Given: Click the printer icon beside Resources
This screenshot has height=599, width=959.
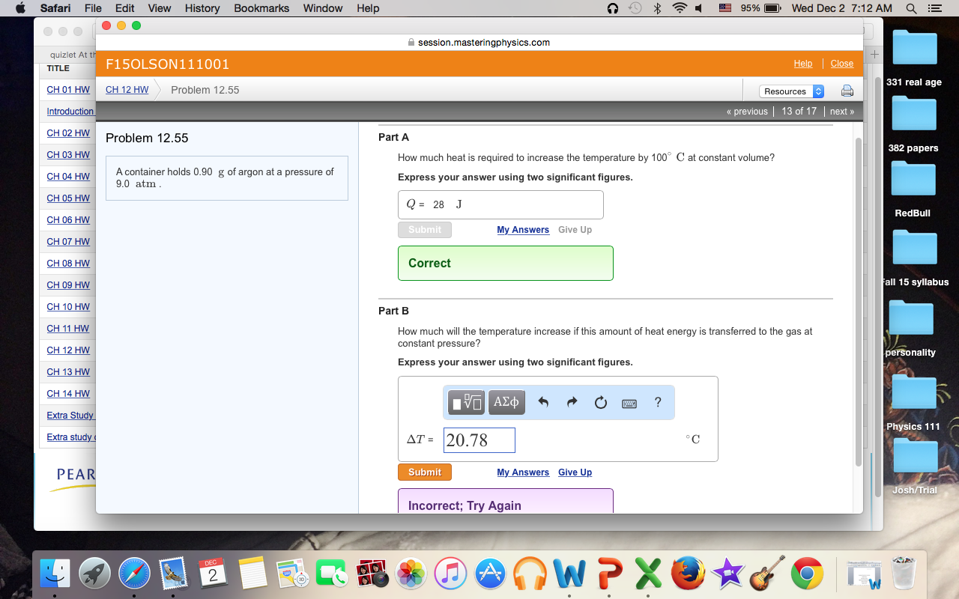Looking at the screenshot, I should [847, 91].
